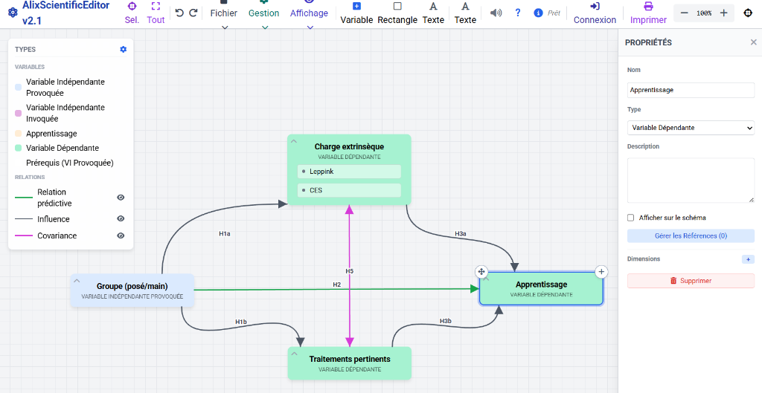This screenshot has height=393, width=762.
Task: Click the Variable Indépendante Invoquée color swatch
Action: (x=18, y=113)
